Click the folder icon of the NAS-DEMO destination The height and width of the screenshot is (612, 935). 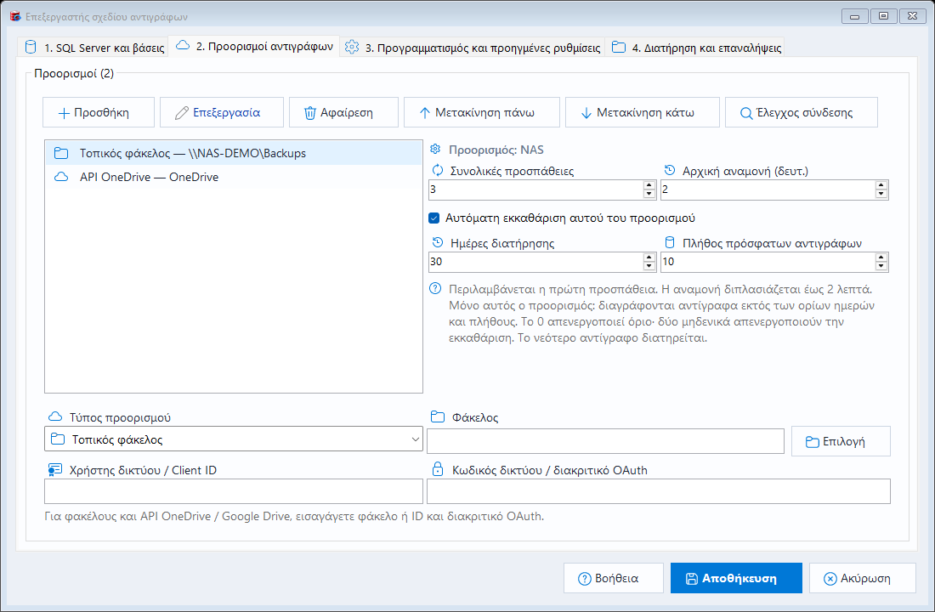click(x=61, y=153)
